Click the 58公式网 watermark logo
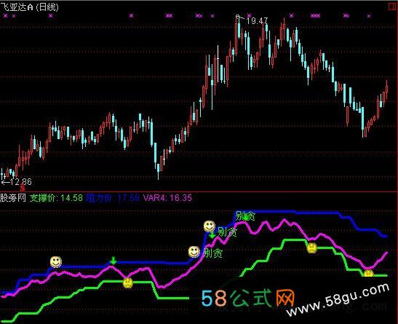This screenshot has height=324, width=398. [248, 298]
